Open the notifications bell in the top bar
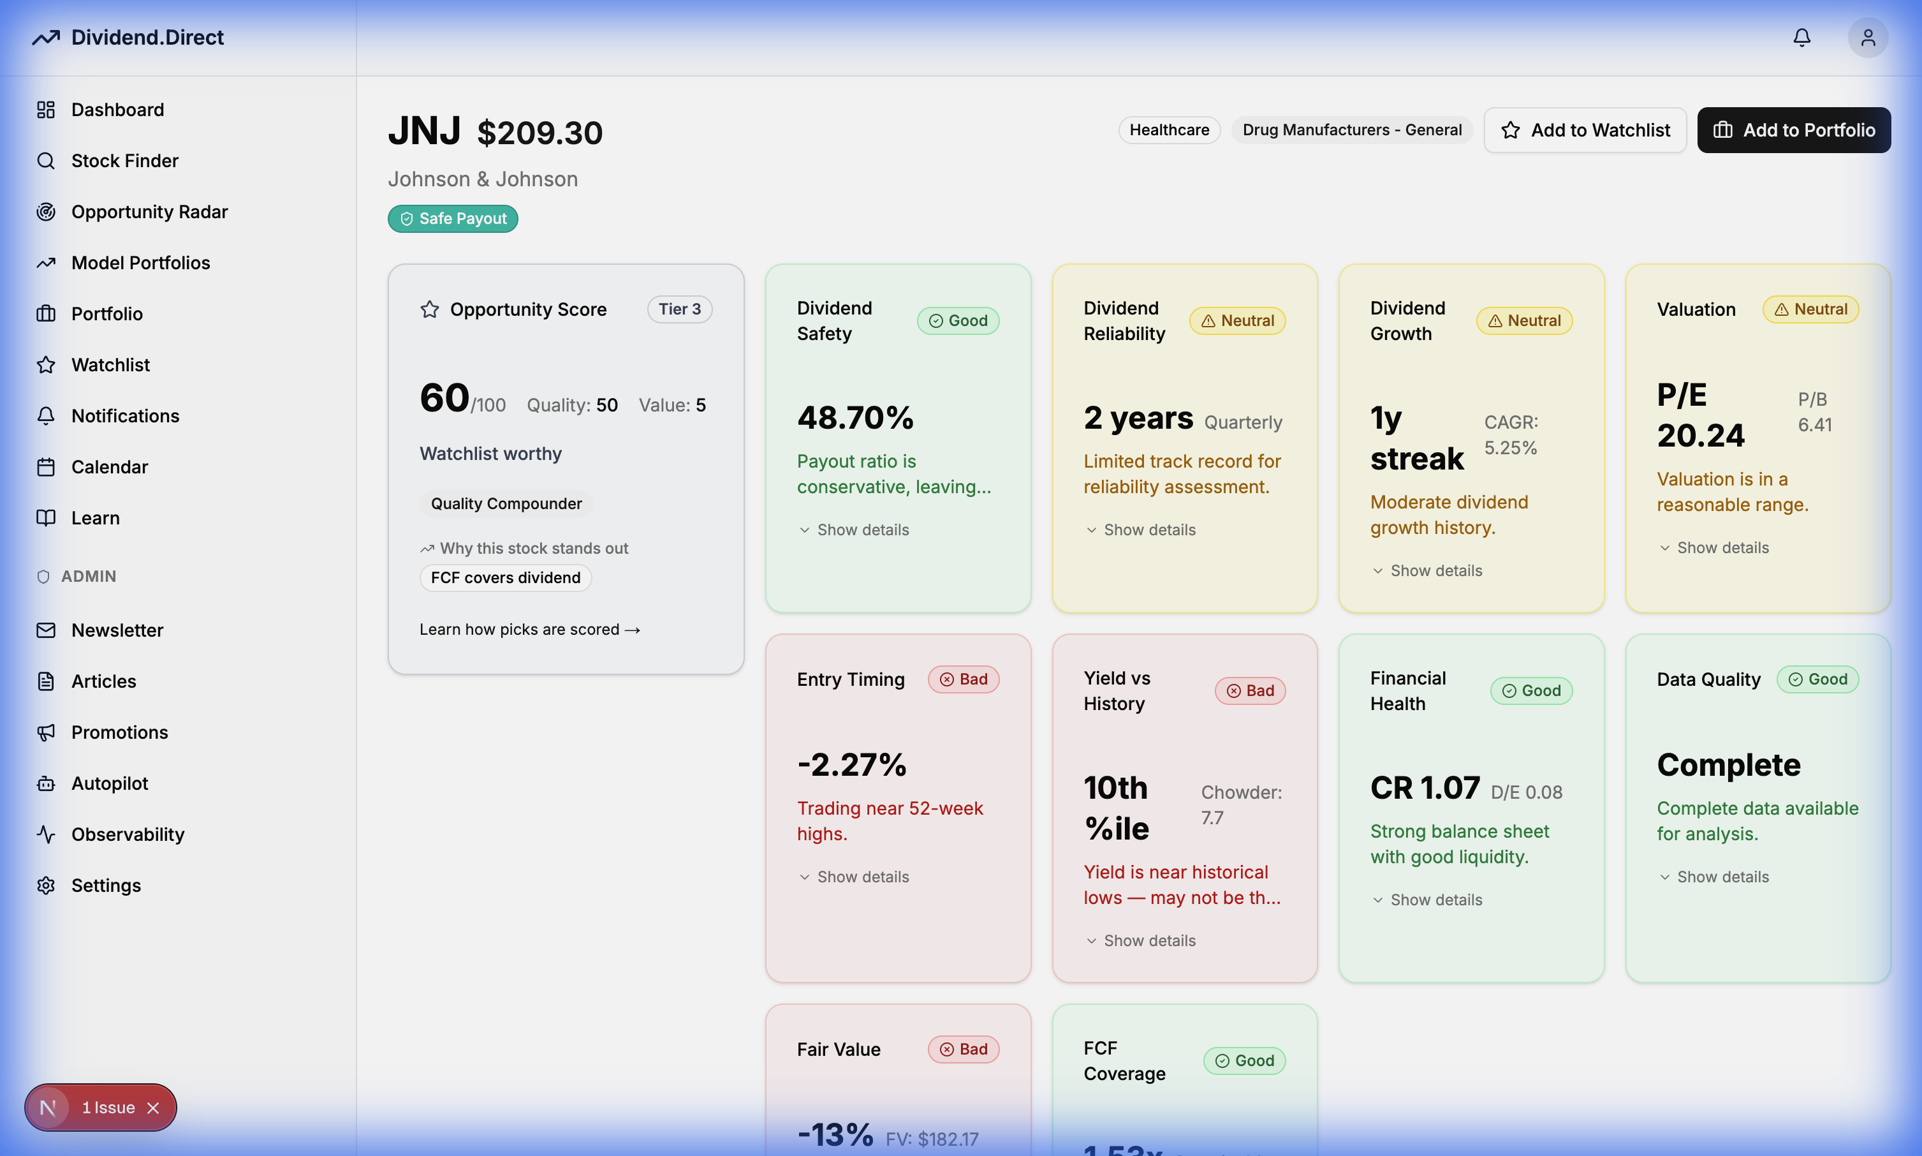This screenshot has width=1922, height=1156. (x=1801, y=36)
